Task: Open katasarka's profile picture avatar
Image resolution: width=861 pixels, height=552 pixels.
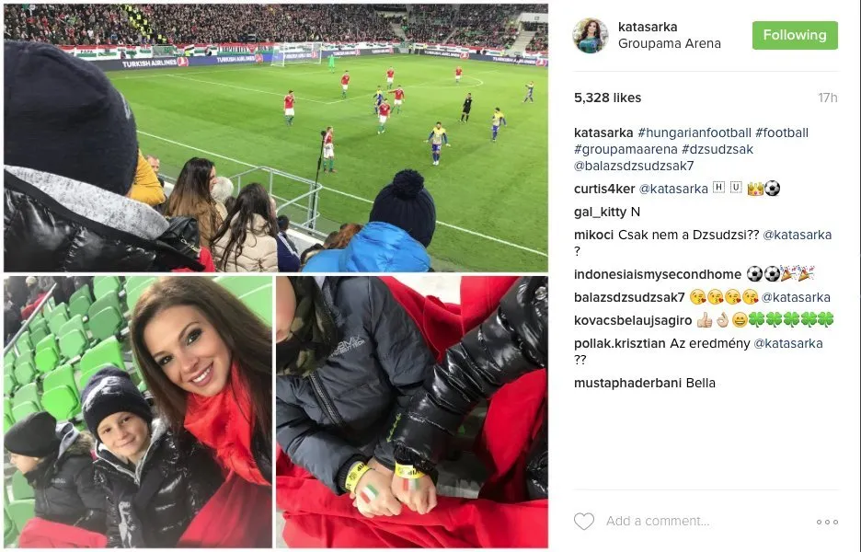Action: [x=591, y=35]
